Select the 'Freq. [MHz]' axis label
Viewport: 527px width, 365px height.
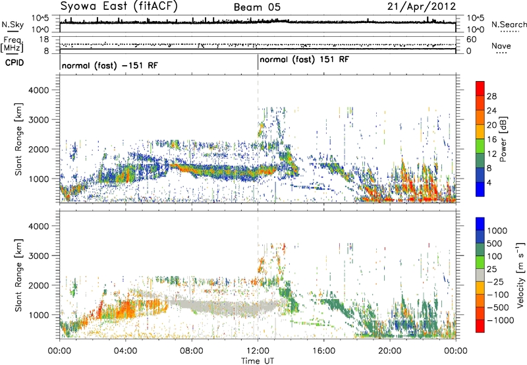(12, 45)
